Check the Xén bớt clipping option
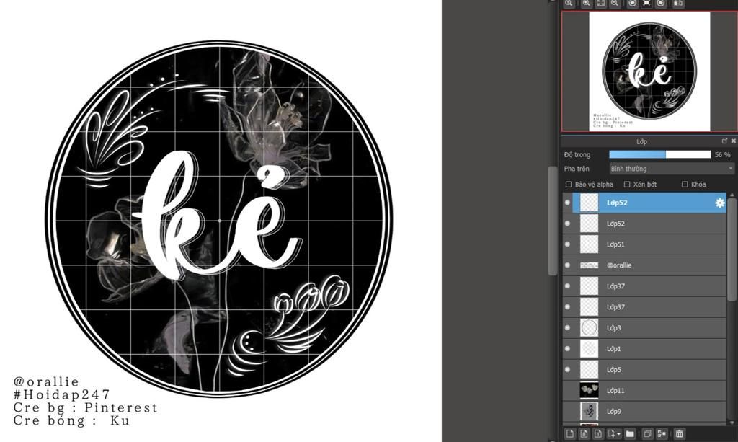 [627, 185]
